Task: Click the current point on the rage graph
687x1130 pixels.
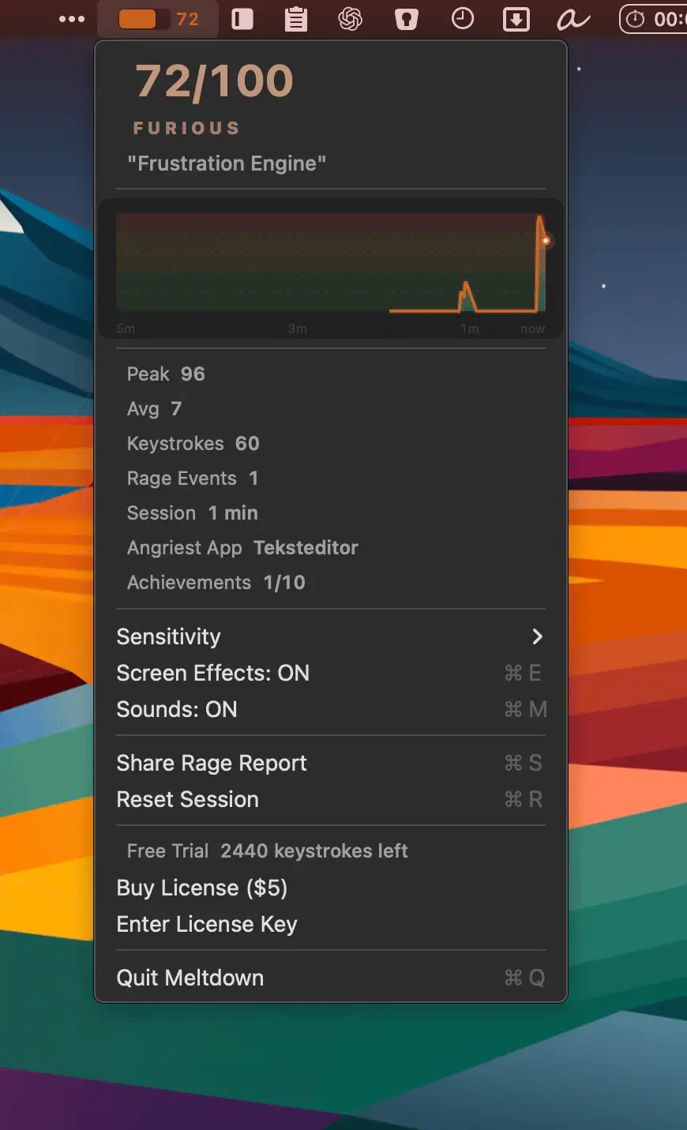Action: click(x=545, y=240)
